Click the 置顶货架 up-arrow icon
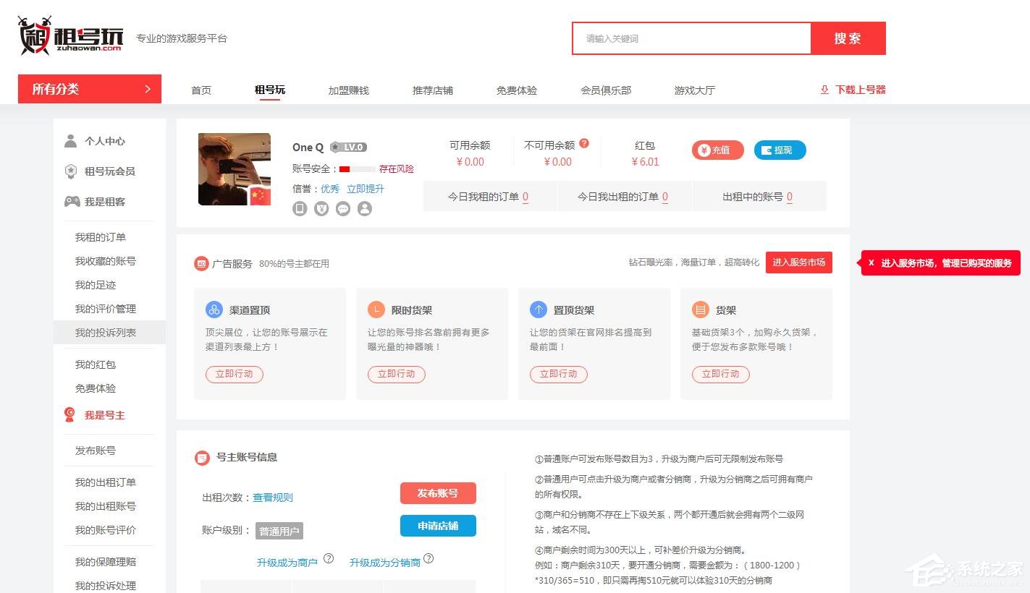This screenshot has height=593, width=1030. pyautogui.click(x=538, y=309)
